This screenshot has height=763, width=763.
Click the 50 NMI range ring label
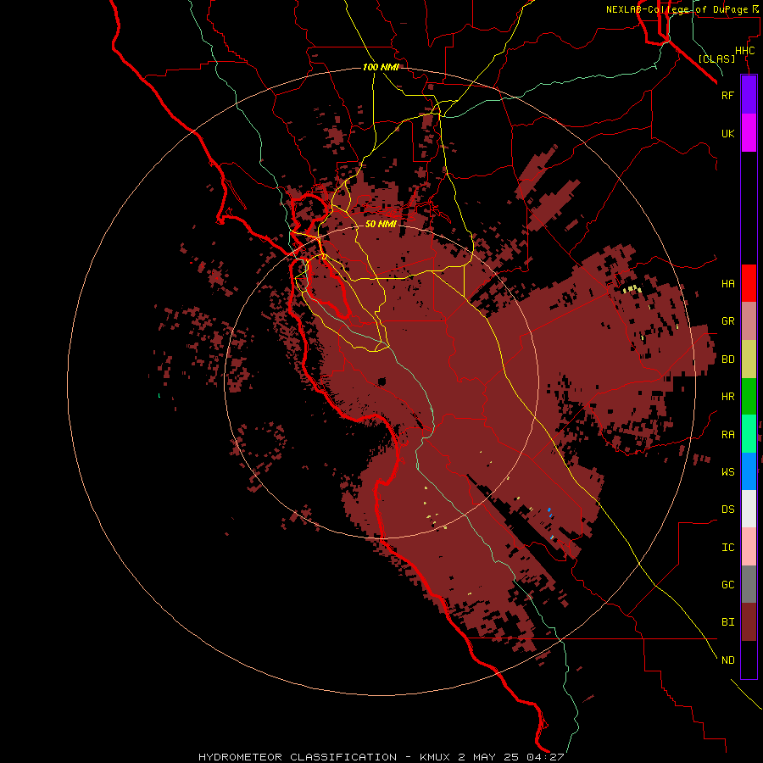(381, 224)
